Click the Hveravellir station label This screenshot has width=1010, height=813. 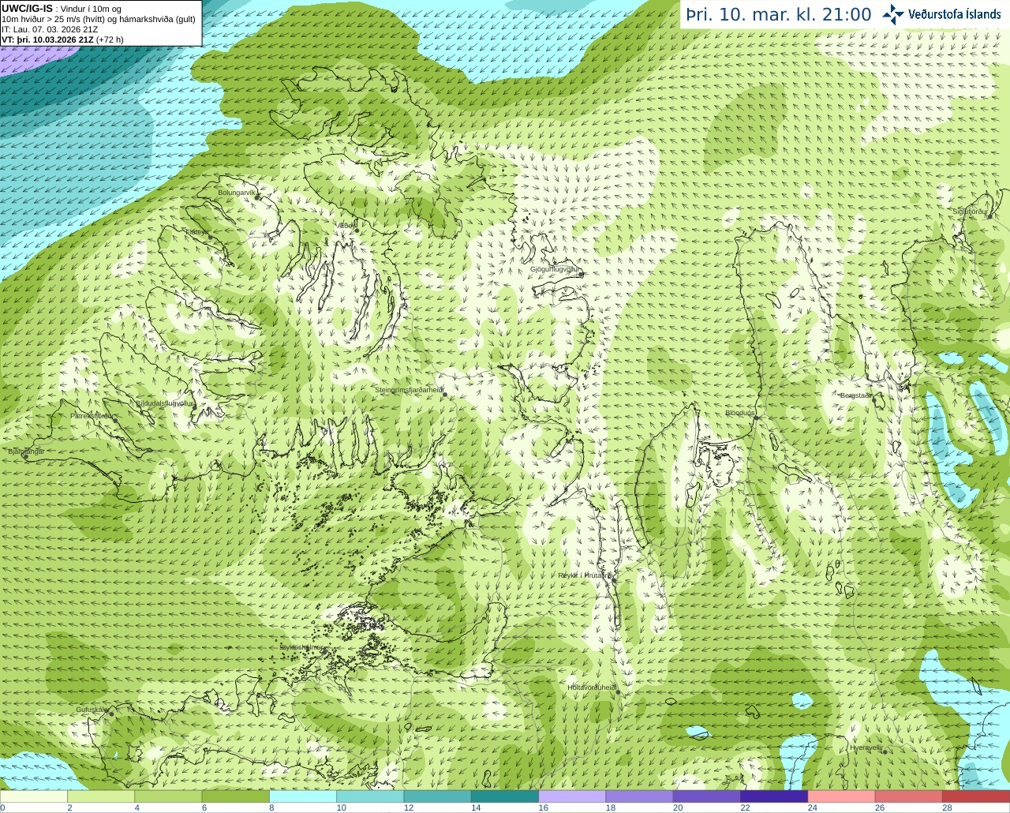(866, 747)
